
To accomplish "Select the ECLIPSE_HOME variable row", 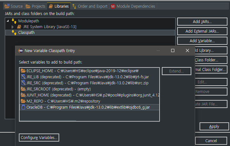I will 90,71.
